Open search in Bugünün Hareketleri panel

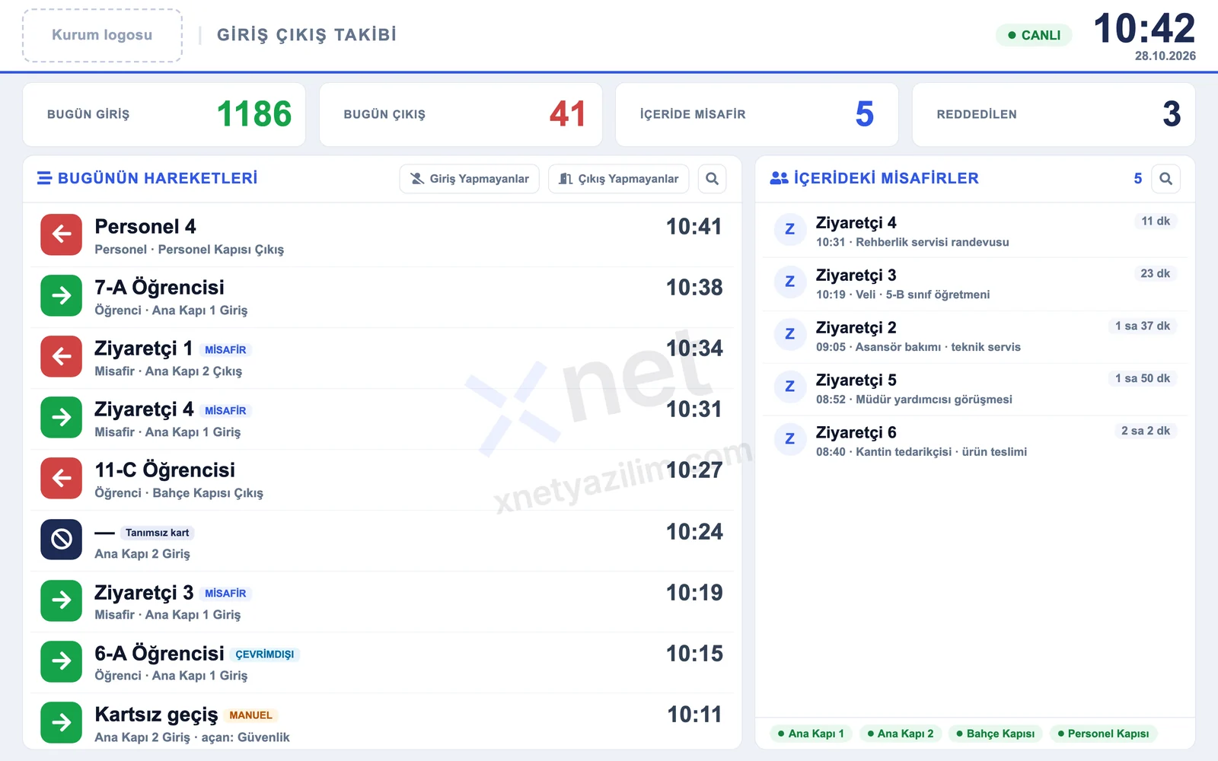tap(712, 179)
